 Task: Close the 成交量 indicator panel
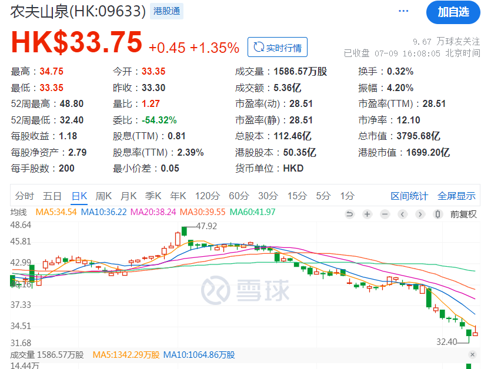click(x=472, y=354)
